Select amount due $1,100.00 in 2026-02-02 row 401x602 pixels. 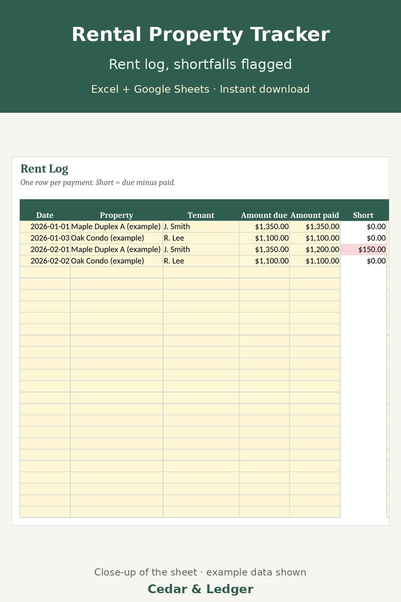coord(265,261)
